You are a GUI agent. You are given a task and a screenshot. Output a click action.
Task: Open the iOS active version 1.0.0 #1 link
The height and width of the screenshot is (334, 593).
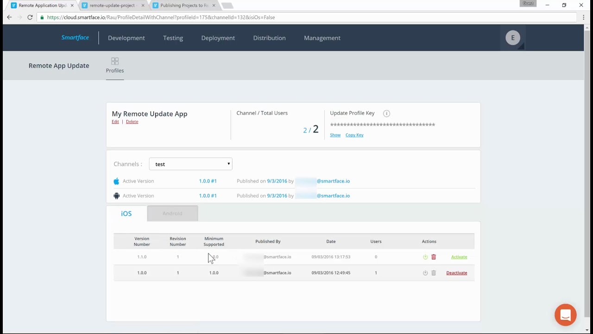coord(208,181)
